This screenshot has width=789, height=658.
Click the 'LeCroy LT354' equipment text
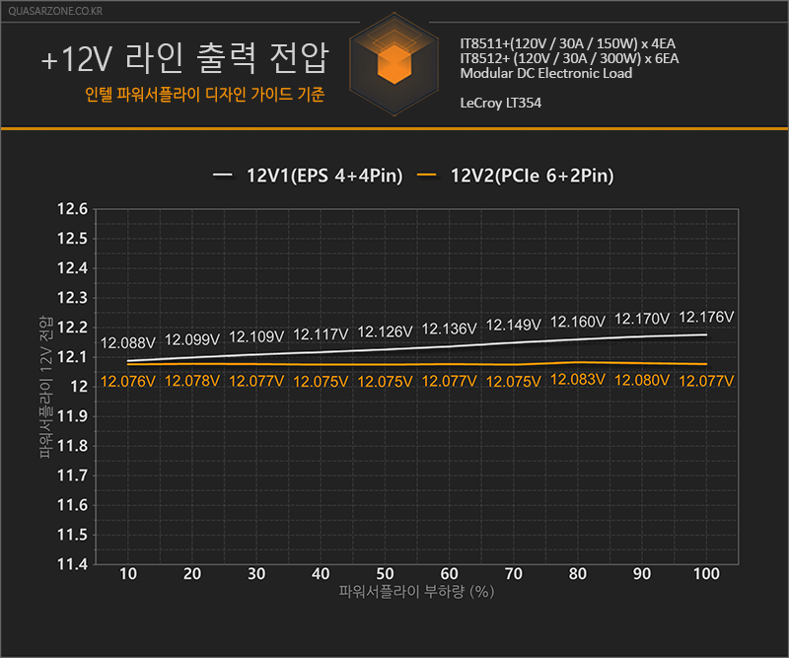[501, 104]
